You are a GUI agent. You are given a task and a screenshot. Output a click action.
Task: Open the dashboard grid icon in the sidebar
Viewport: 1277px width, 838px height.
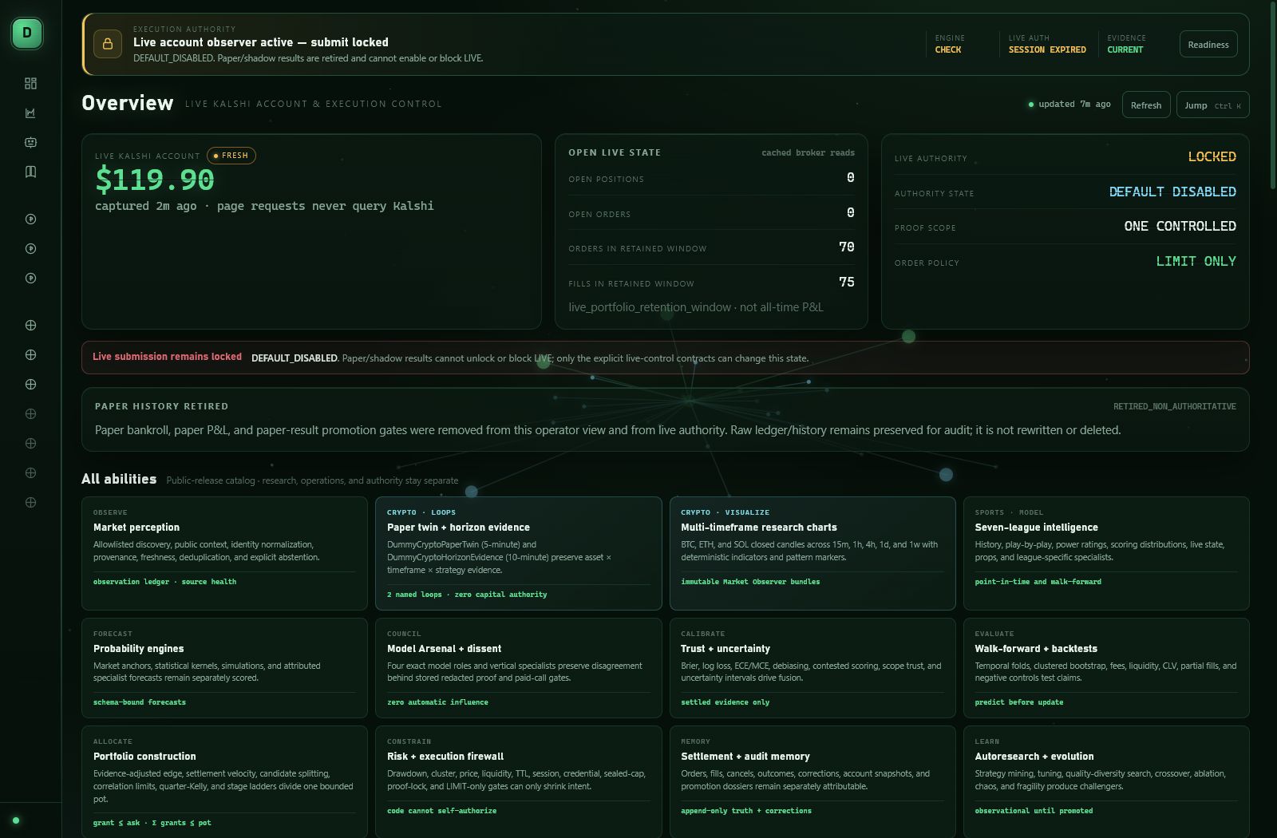click(30, 83)
